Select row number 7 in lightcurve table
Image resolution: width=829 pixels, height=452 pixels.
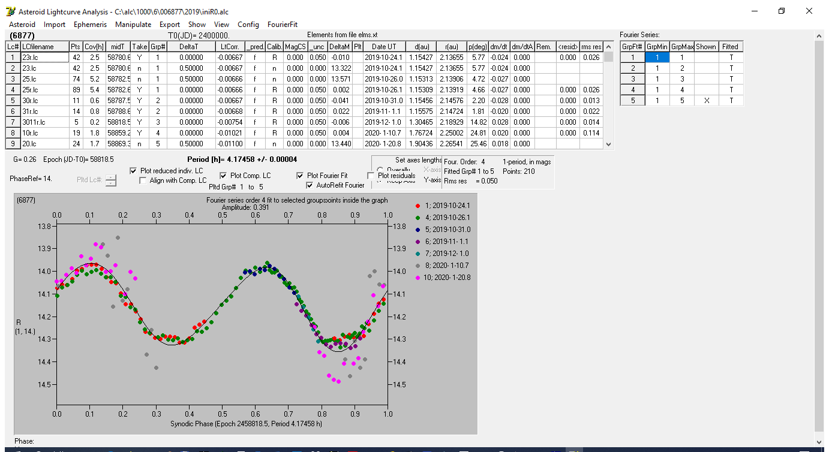13,122
